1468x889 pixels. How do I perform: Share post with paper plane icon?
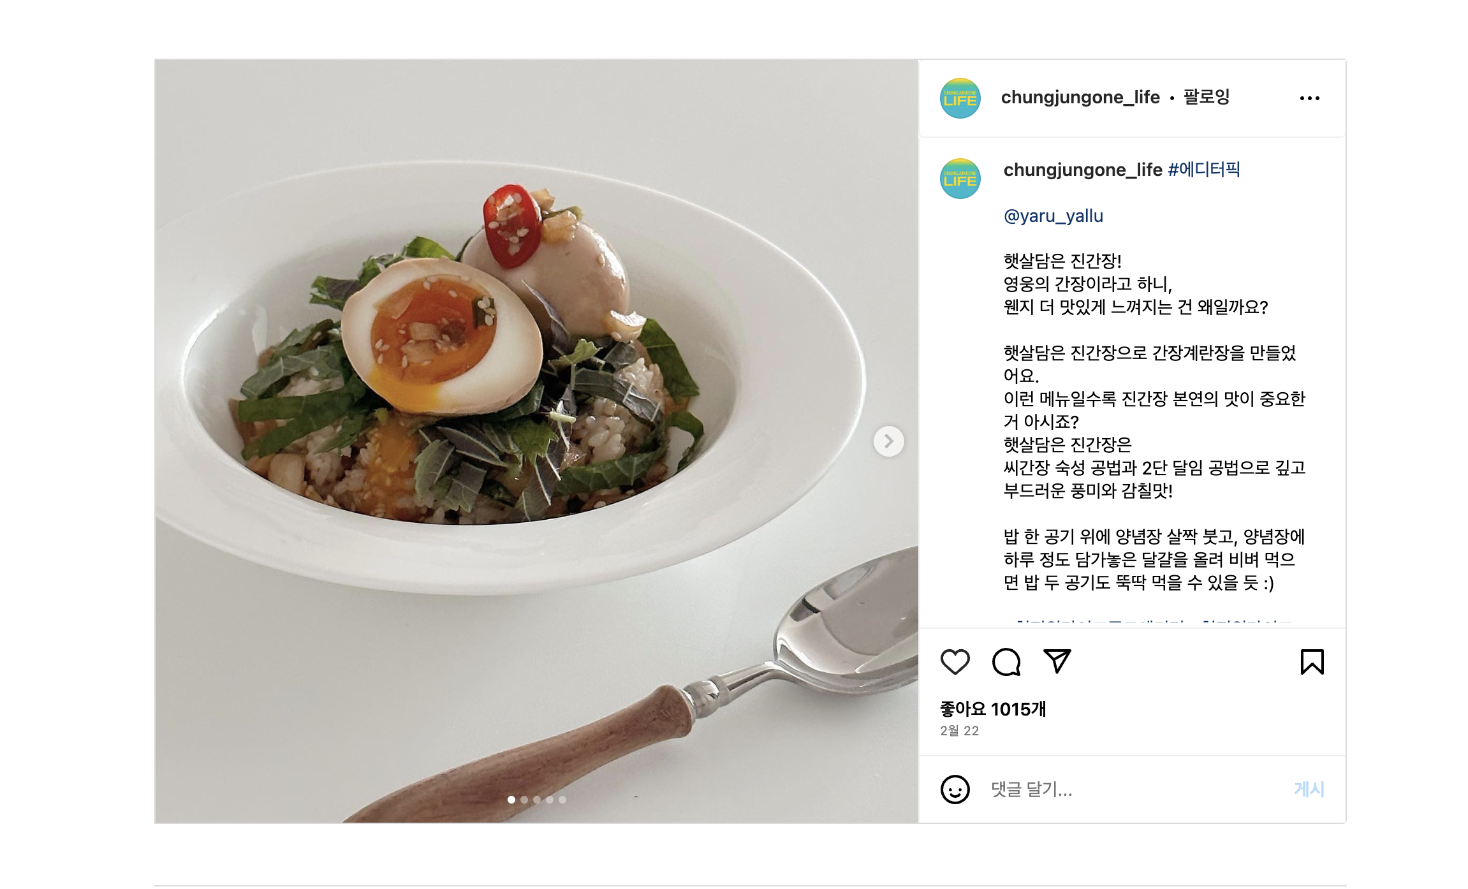pos(1057,661)
